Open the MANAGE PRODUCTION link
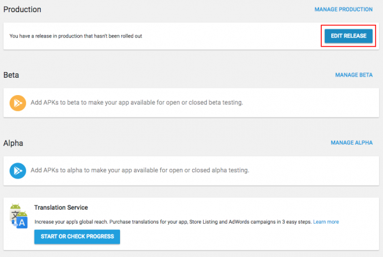Screen dimensions: 383x257 [343, 10]
